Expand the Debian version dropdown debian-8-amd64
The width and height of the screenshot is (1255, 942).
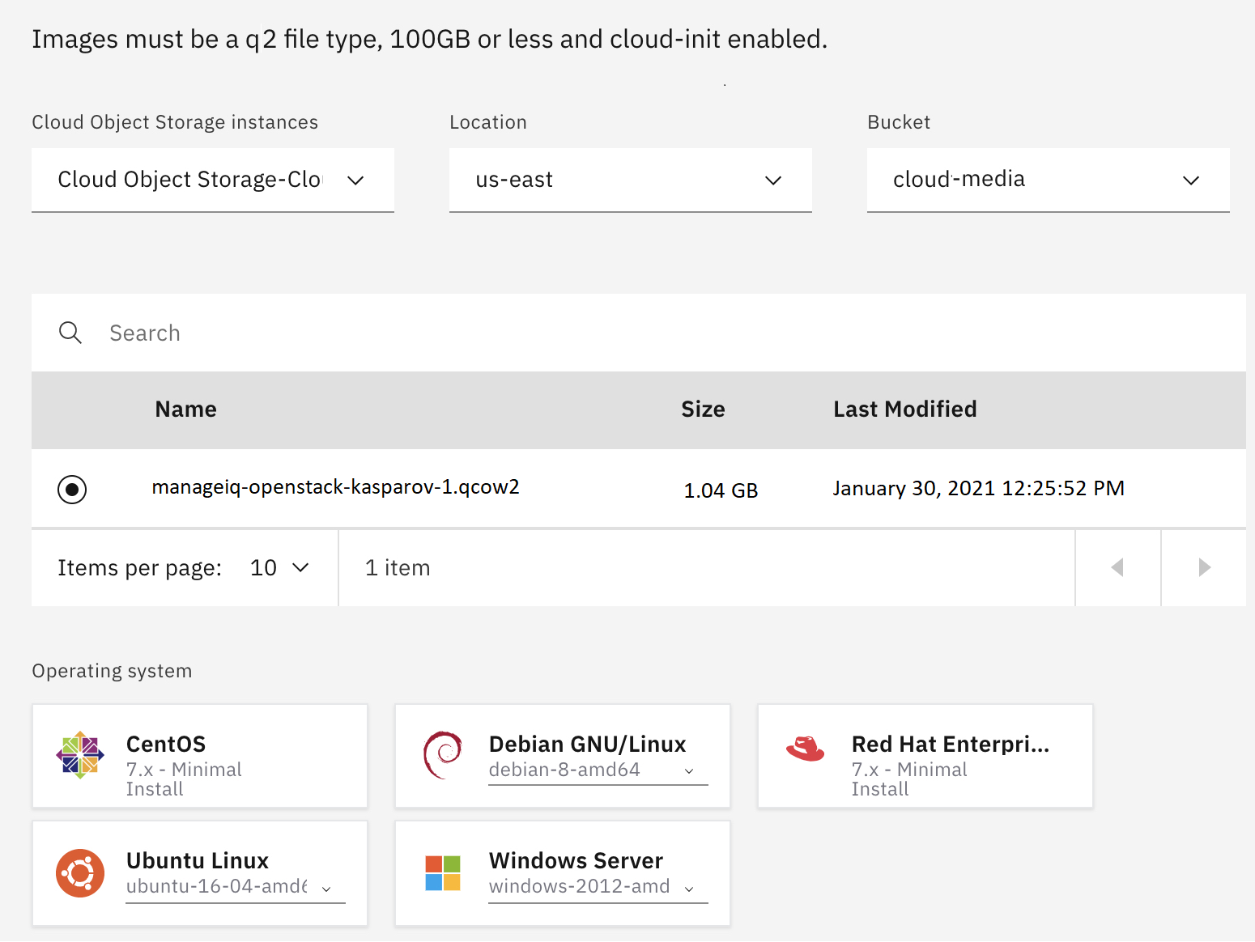598,770
